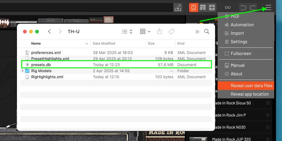Click the redo arrow in TH-U toolbar

tap(253, 8)
